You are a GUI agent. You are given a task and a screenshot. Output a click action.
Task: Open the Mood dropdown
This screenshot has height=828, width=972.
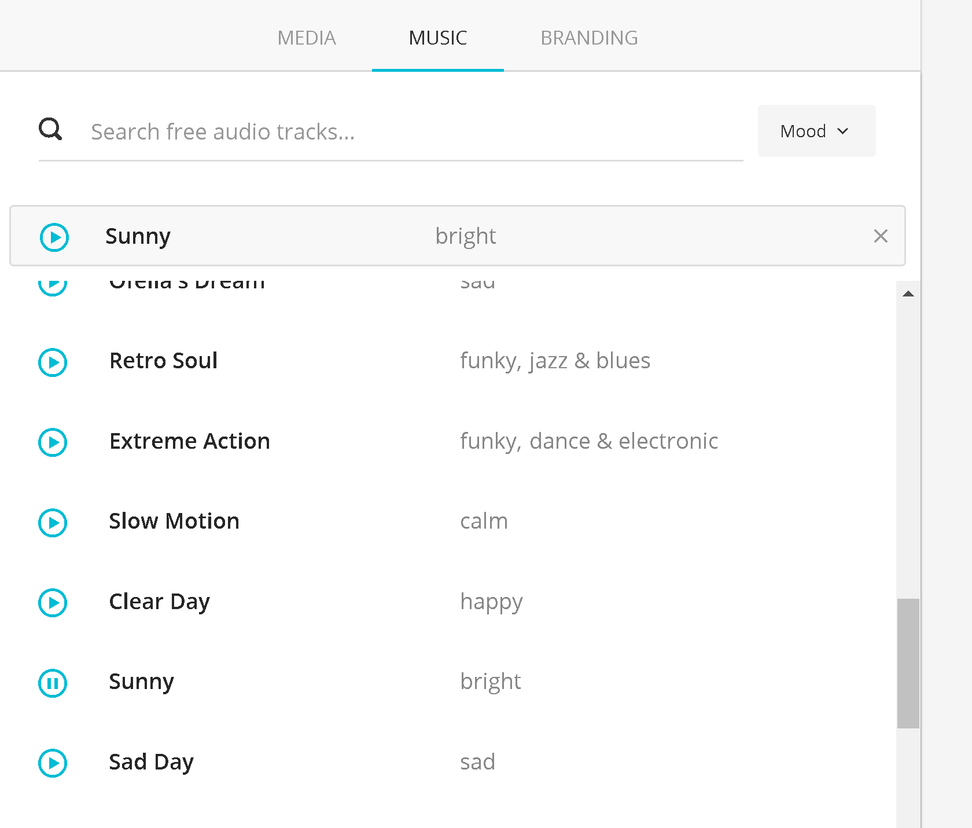[x=816, y=131]
